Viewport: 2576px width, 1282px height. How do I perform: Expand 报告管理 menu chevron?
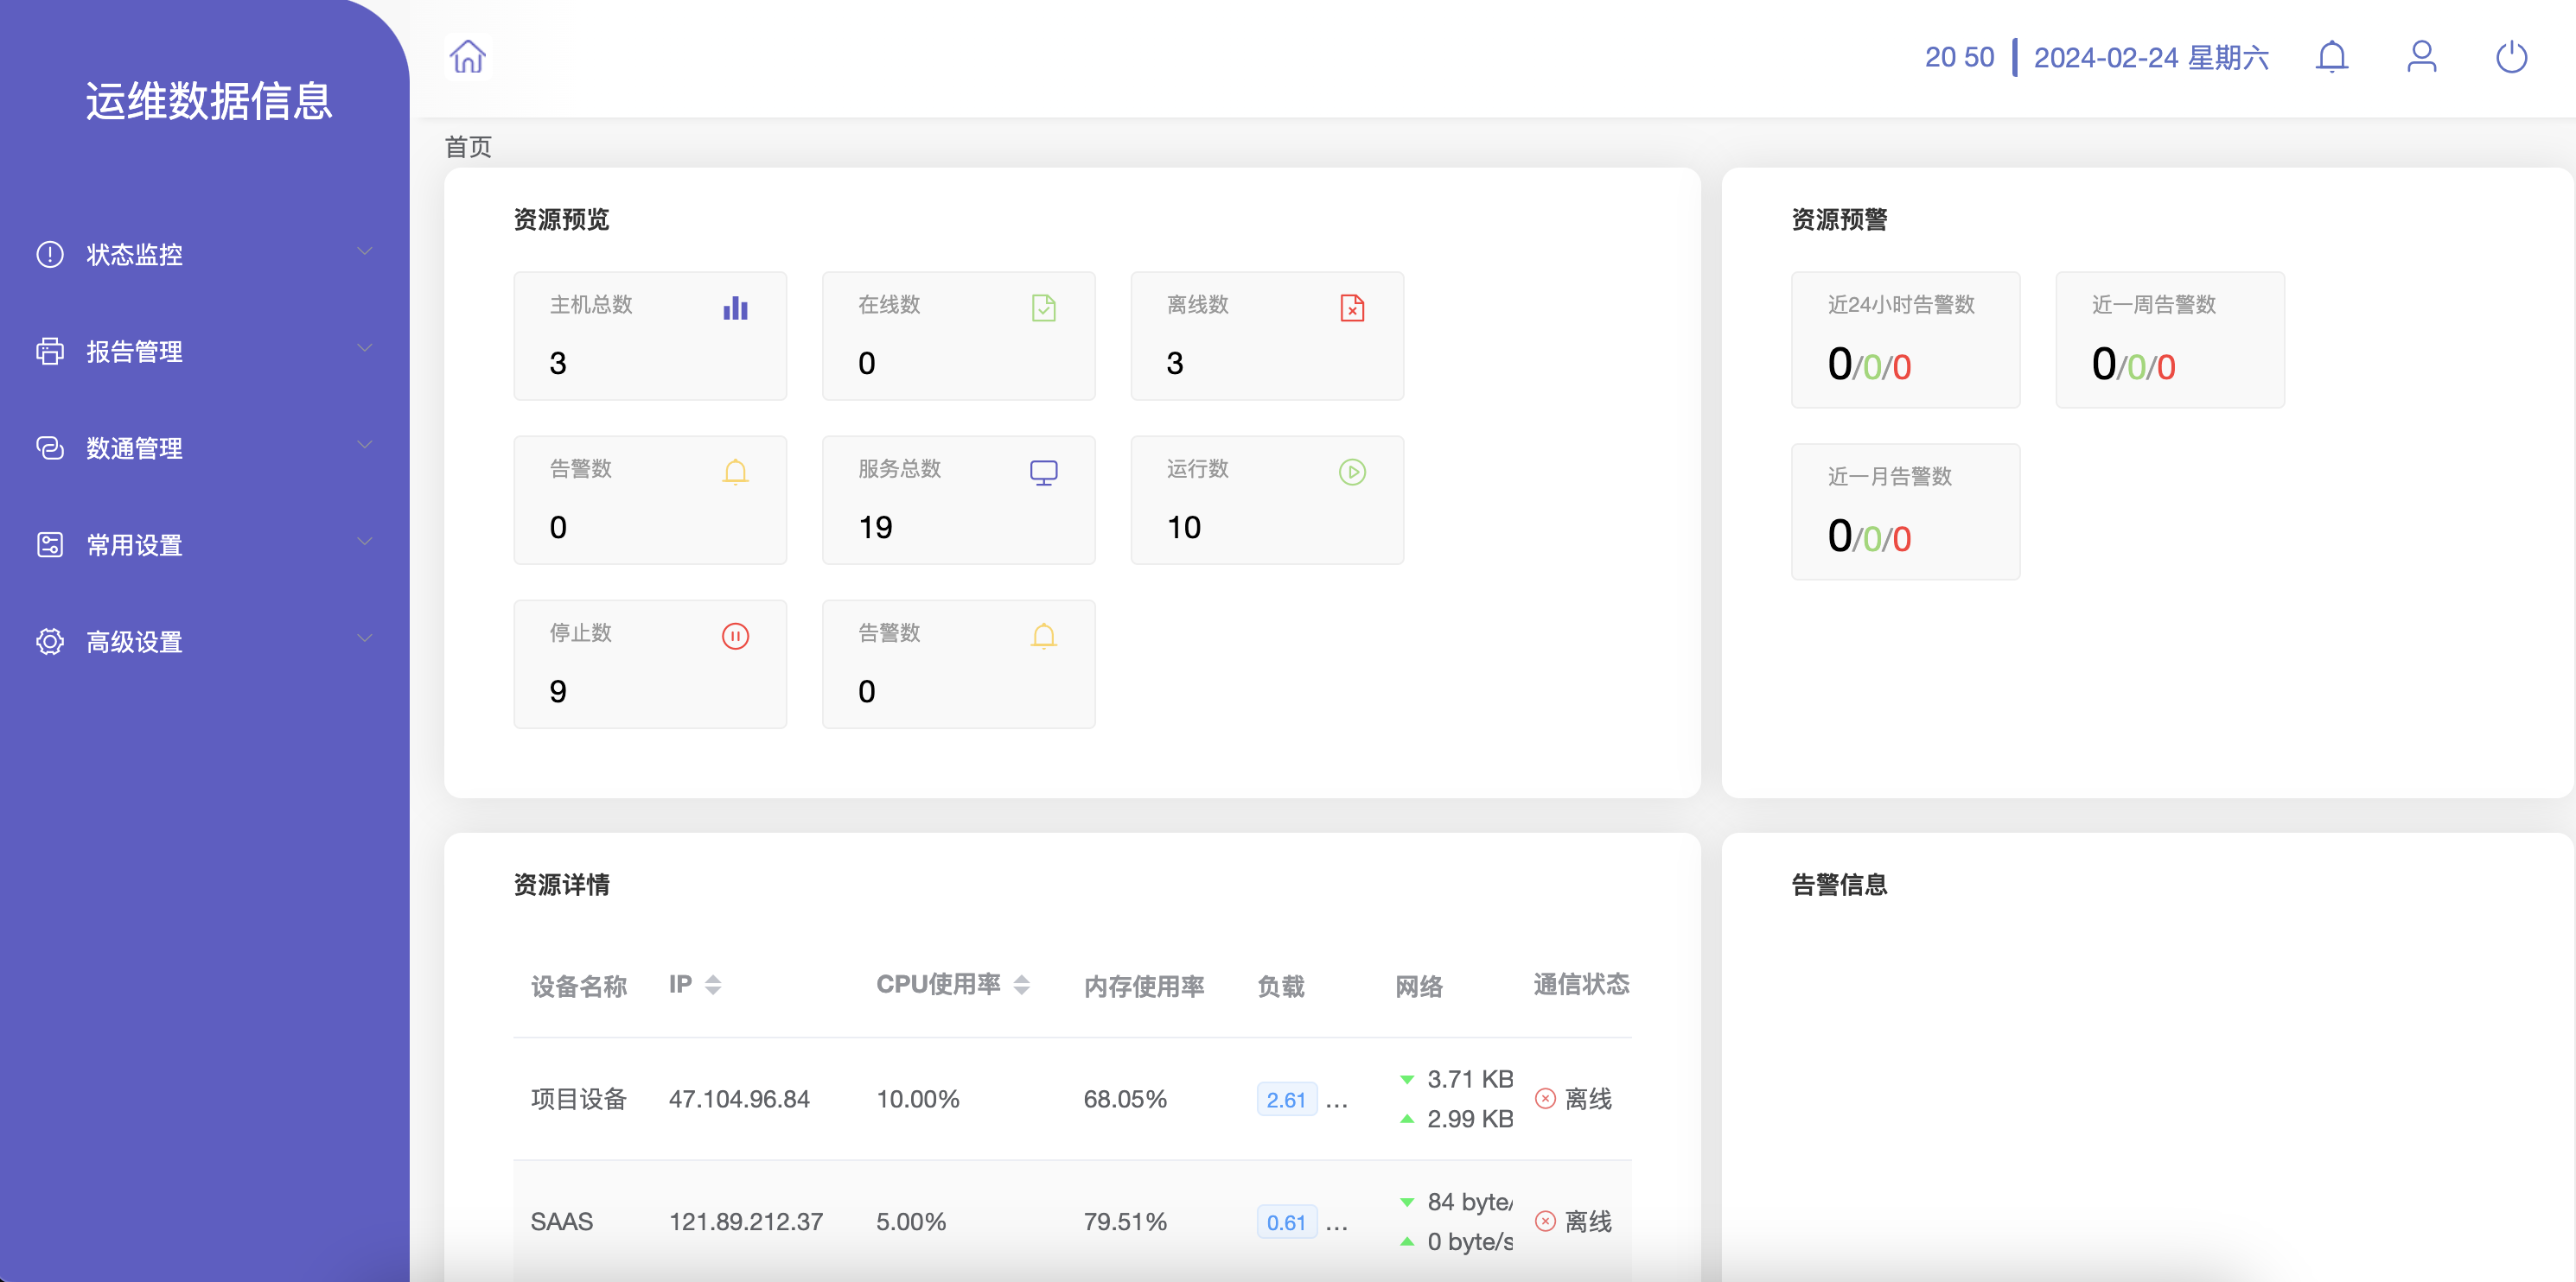[365, 349]
